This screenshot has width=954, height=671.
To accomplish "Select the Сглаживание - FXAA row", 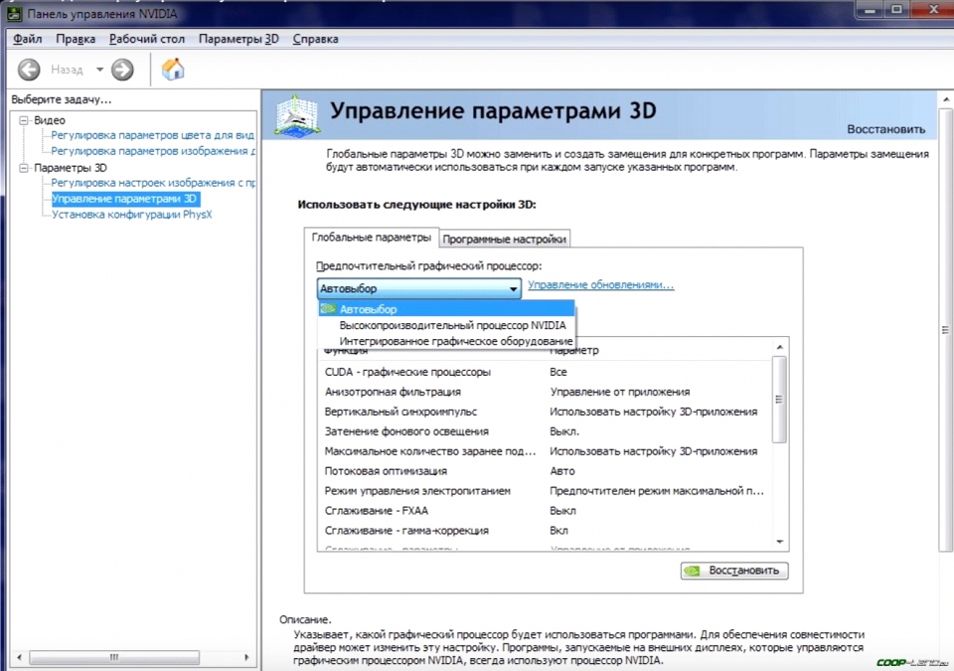I will click(x=545, y=511).
